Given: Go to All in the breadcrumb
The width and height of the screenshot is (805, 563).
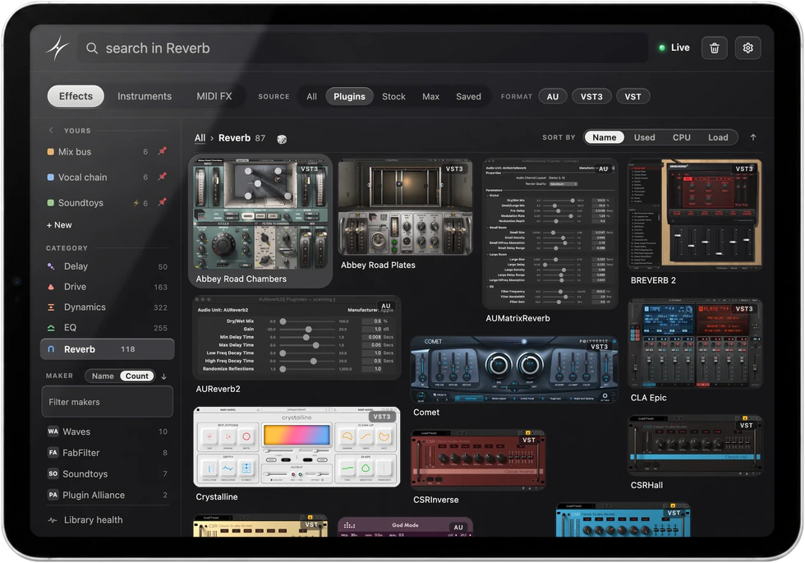Looking at the screenshot, I should click(x=200, y=138).
